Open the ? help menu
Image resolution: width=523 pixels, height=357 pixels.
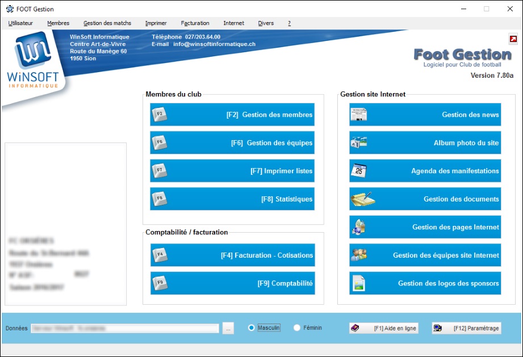pyautogui.click(x=289, y=23)
